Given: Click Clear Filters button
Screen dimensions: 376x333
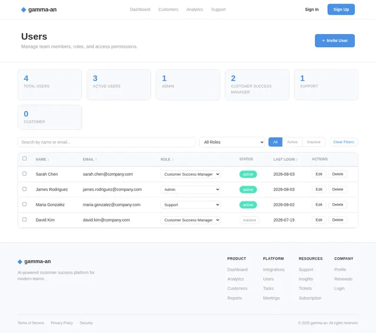Looking at the screenshot, I should (x=343, y=142).
